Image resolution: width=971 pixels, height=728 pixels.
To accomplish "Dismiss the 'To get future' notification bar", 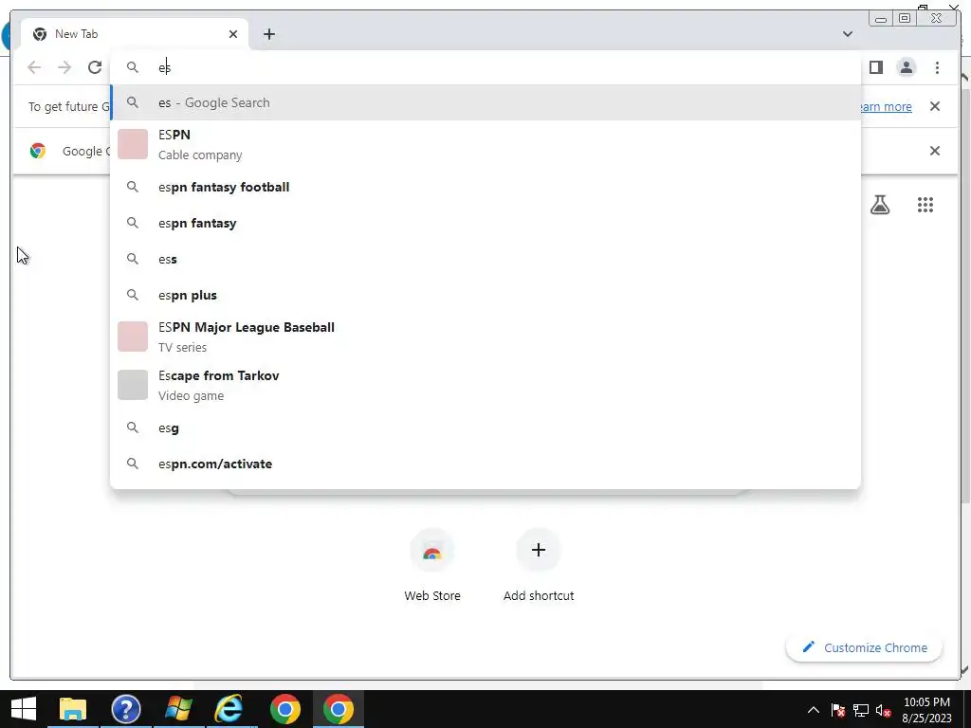I will pos(935,106).
